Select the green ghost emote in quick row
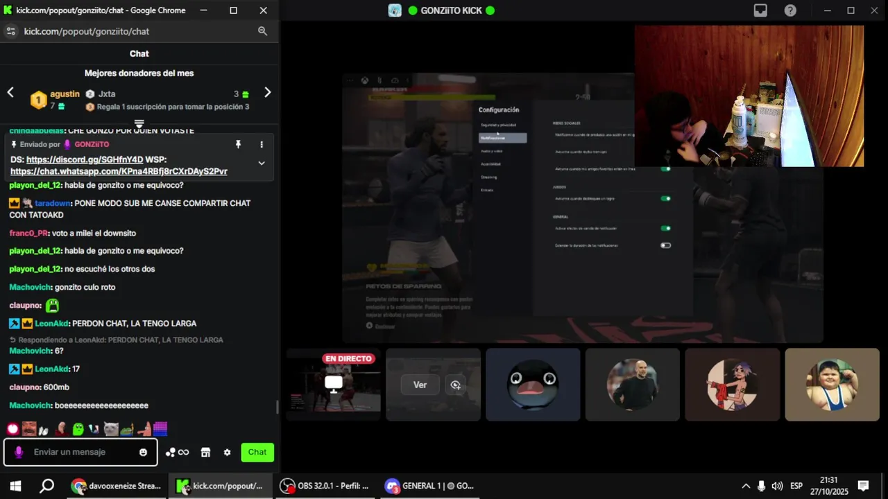 (78, 429)
